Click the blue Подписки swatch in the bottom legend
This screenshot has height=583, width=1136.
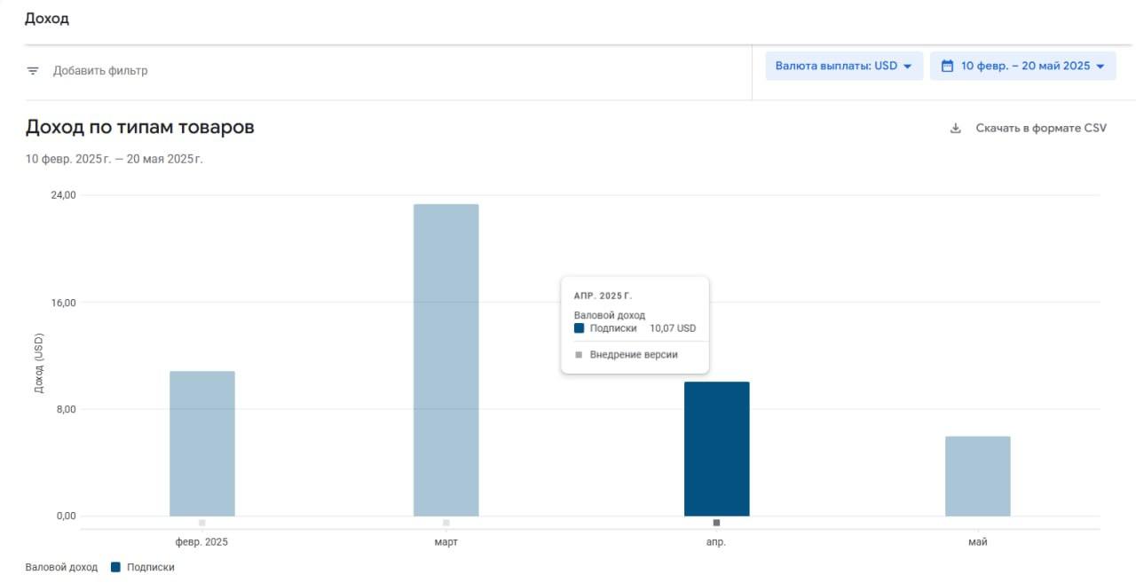(x=115, y=567)
